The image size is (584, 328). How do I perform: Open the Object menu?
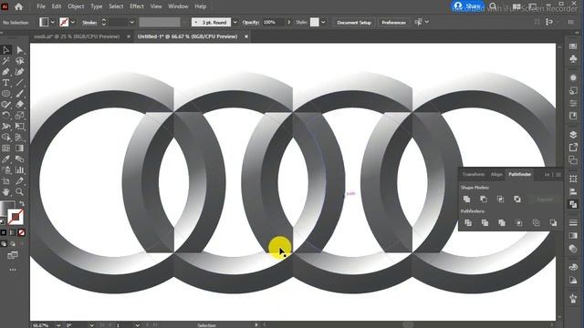(76, 6)
